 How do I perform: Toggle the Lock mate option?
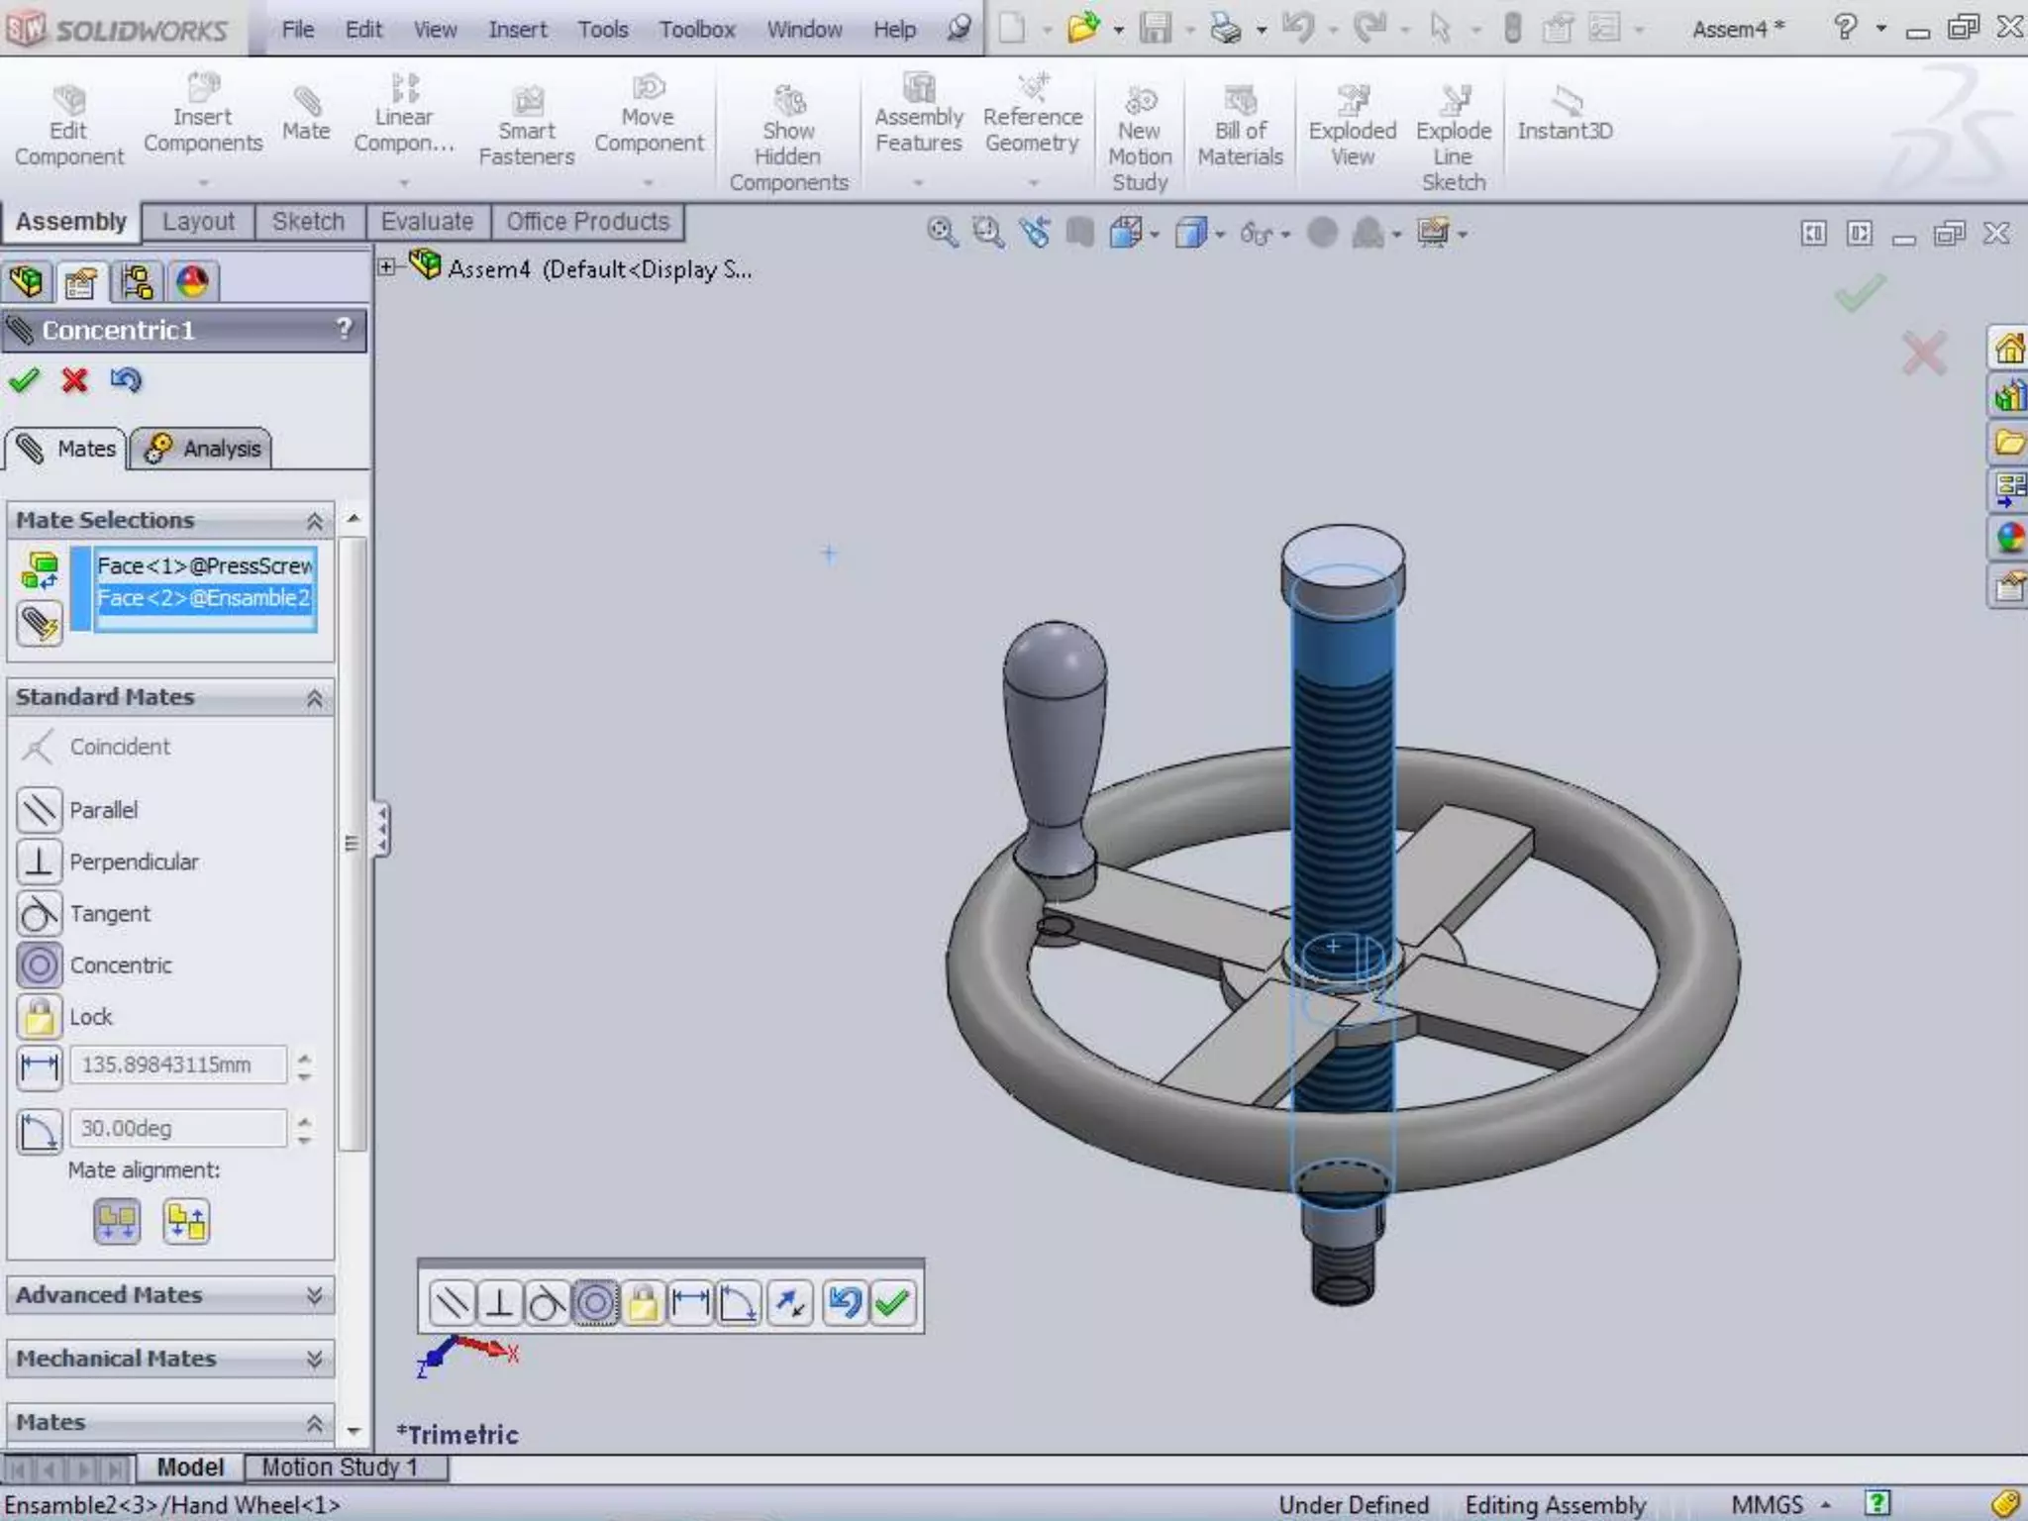pos(40,1017)
